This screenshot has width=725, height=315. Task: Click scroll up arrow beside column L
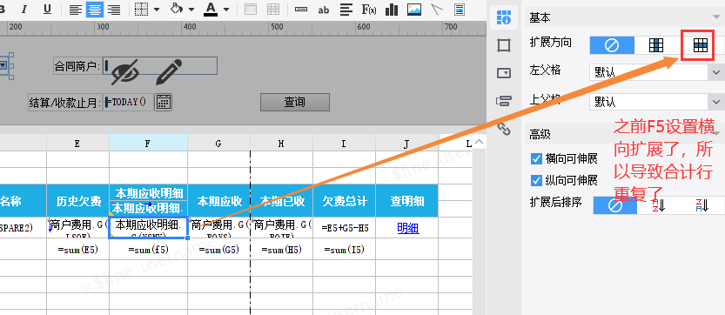click(x=480, y=142)
